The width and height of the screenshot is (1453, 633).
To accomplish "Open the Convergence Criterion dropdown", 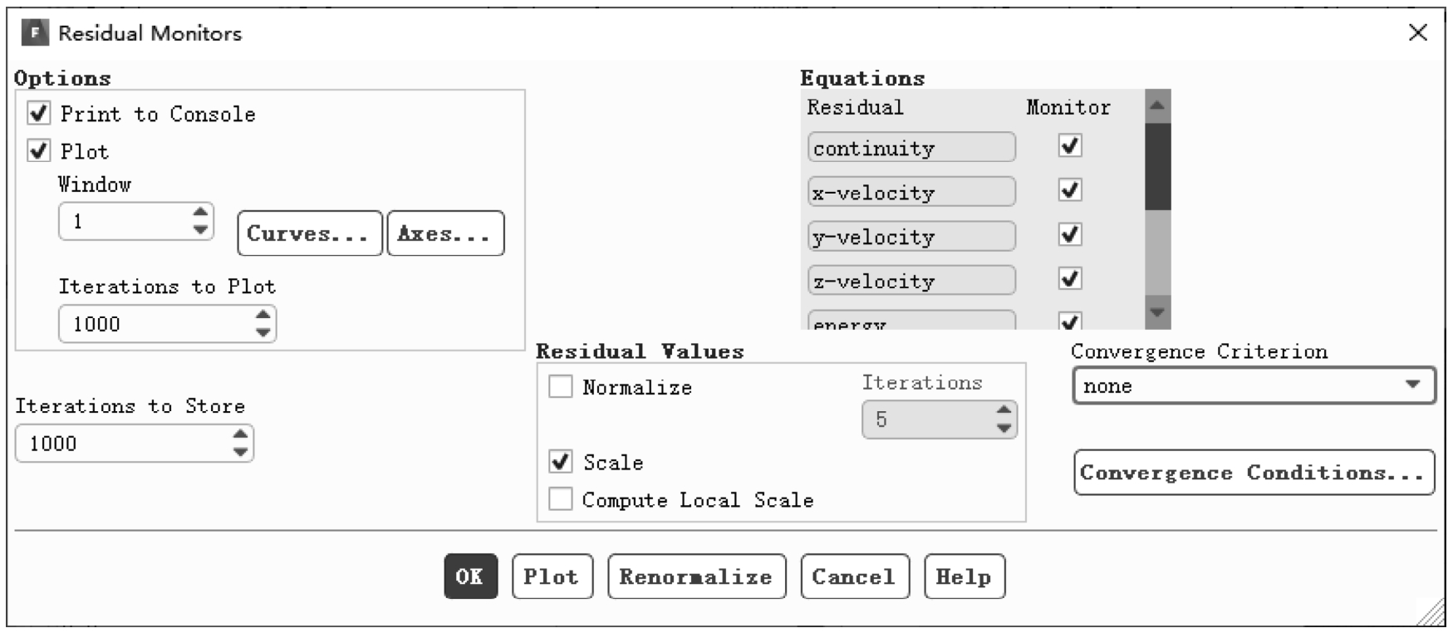I will pyautogui.click(x=1254, y=386).
